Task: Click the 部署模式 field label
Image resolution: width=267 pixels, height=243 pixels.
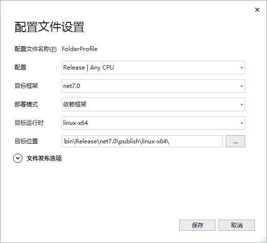Action: click(26, 104)
